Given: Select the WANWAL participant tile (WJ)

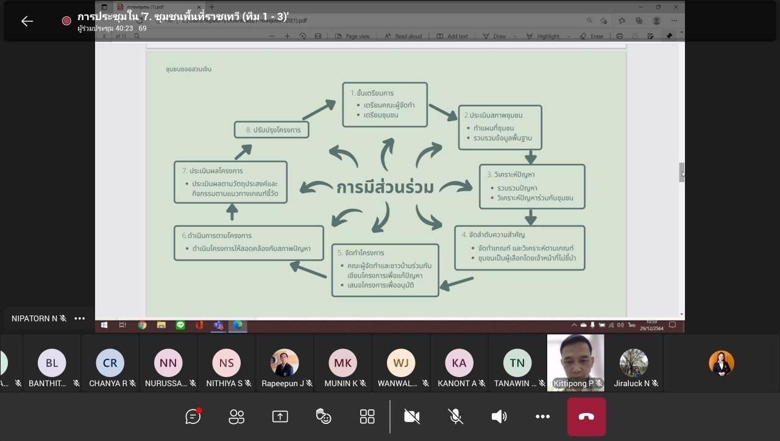Looking at the screenshot, I should [401, 363].
